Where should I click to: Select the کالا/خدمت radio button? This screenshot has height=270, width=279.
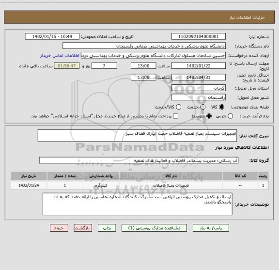[x=178, y=107]
